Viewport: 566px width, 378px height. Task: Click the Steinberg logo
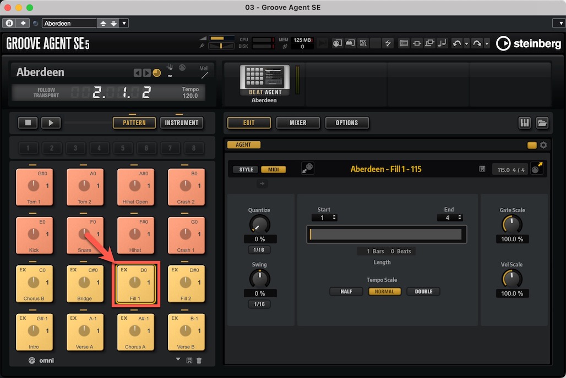click(x=529, y=43)
